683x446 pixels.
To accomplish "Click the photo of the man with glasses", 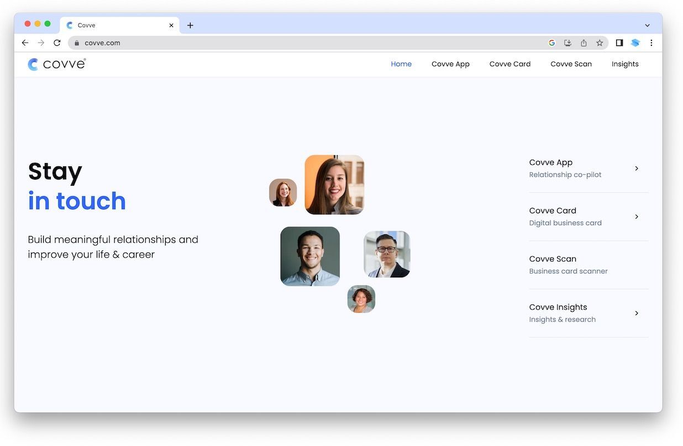I will 387,254.
